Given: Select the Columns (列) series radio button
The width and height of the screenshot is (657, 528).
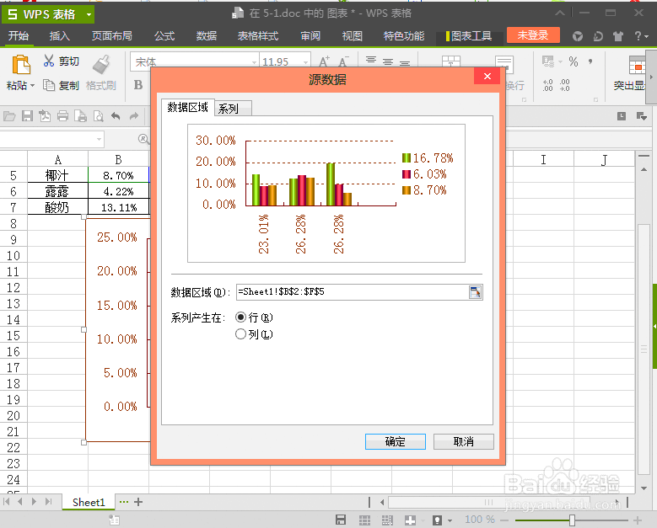Looking at the screenshot, I should pyautogui.click(x=240, y=333).
